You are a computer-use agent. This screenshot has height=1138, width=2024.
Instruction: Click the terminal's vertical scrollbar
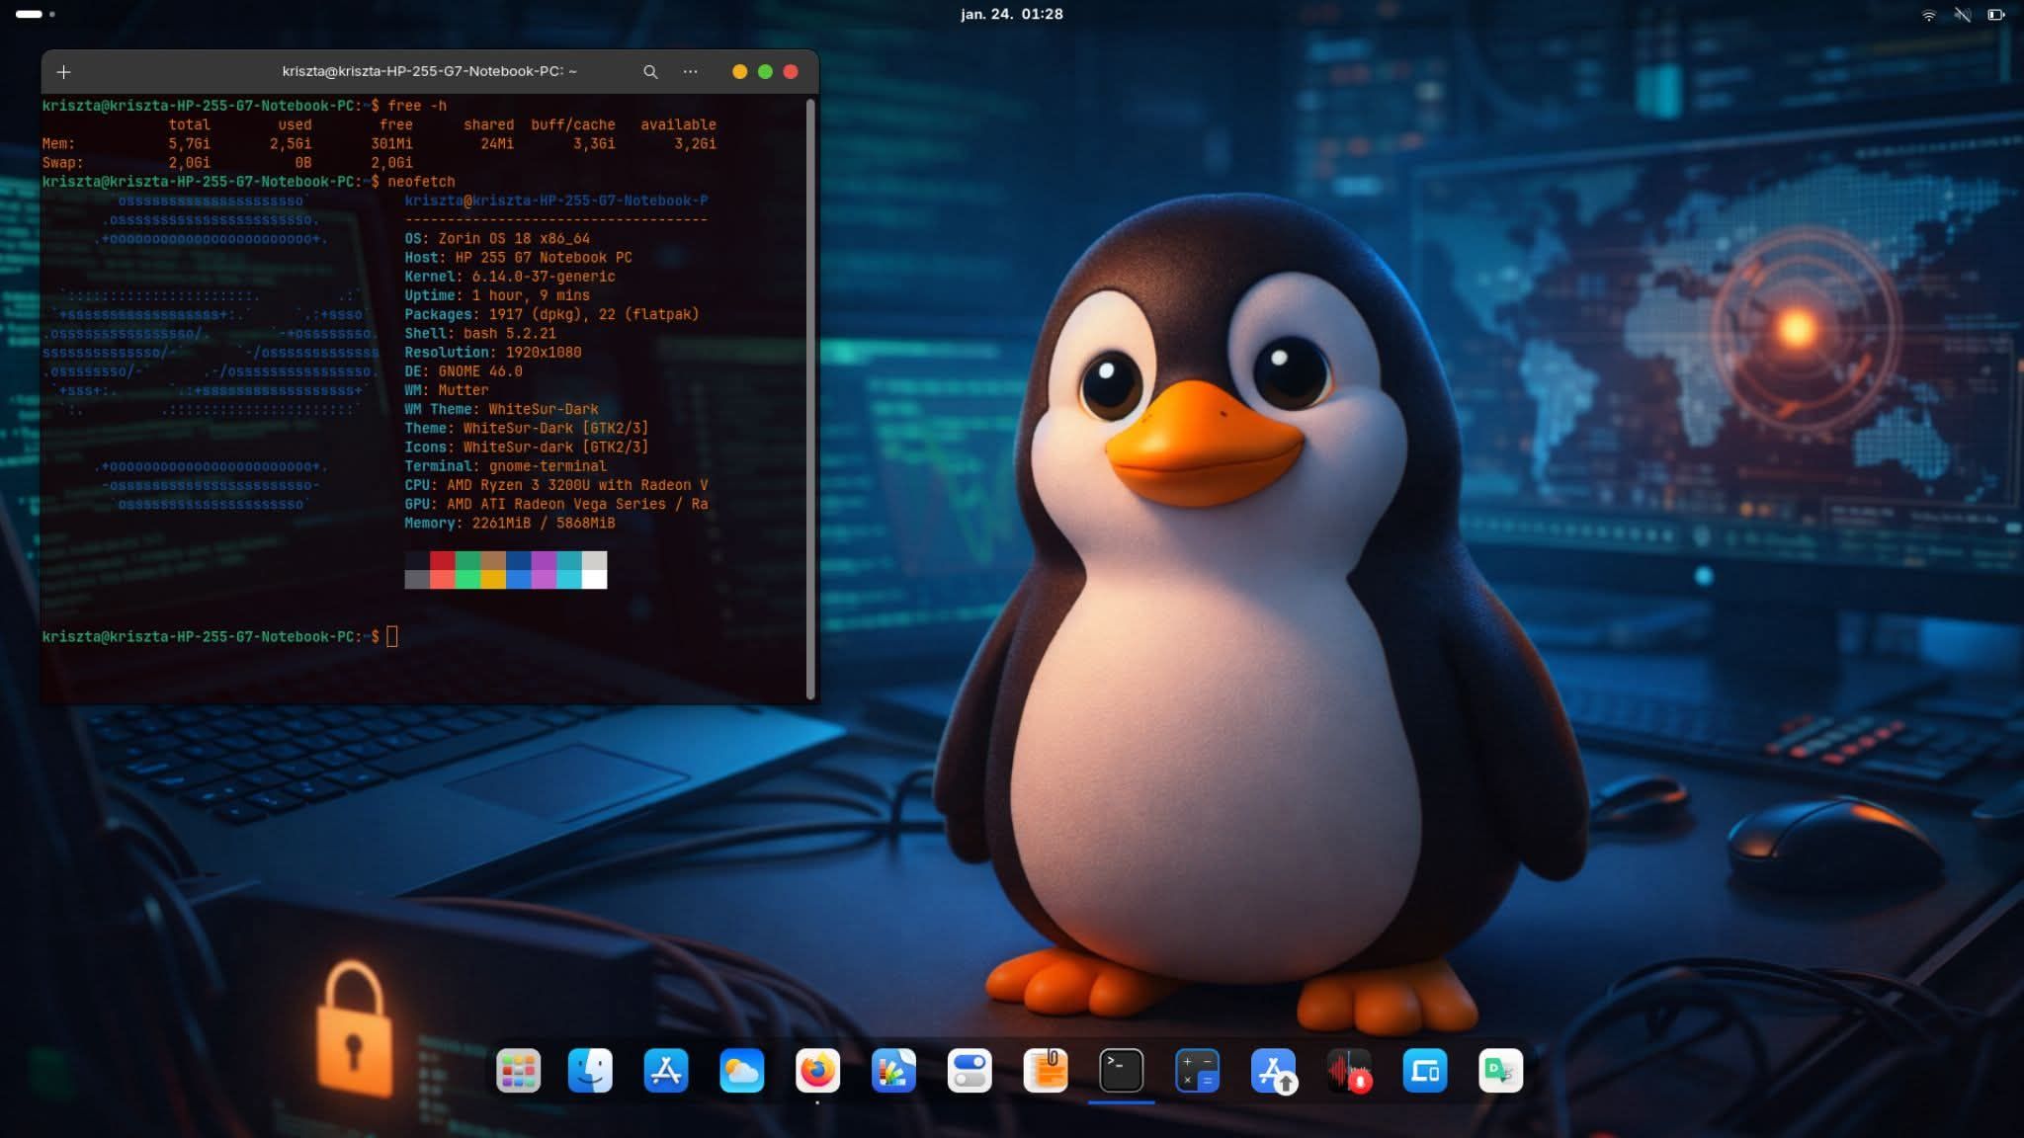coord(810,398)
